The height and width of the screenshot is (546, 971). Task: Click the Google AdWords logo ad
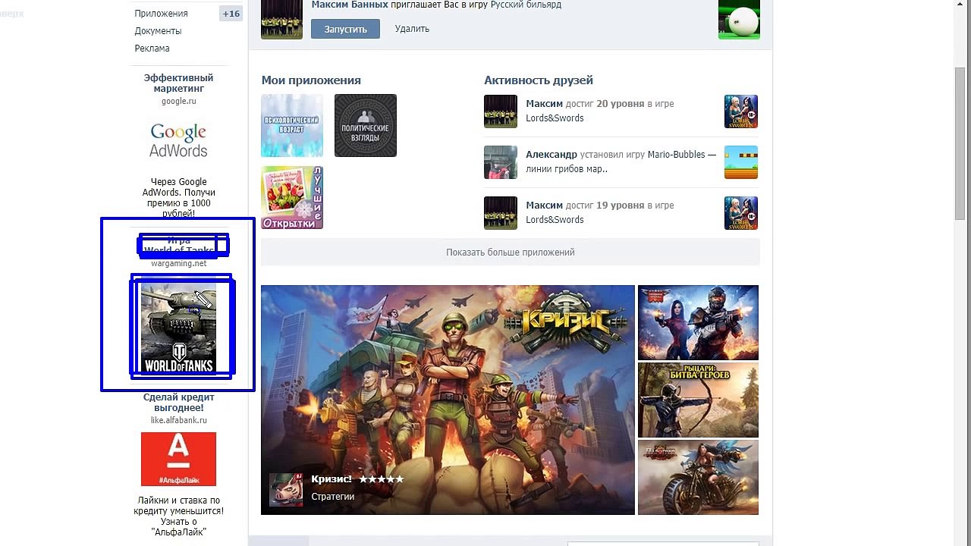[x=178, y=141]
